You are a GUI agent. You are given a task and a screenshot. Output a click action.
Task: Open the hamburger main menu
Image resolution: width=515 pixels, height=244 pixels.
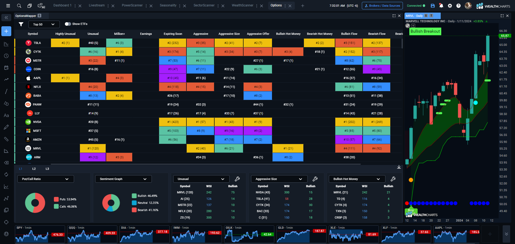[x=8, y=6]
